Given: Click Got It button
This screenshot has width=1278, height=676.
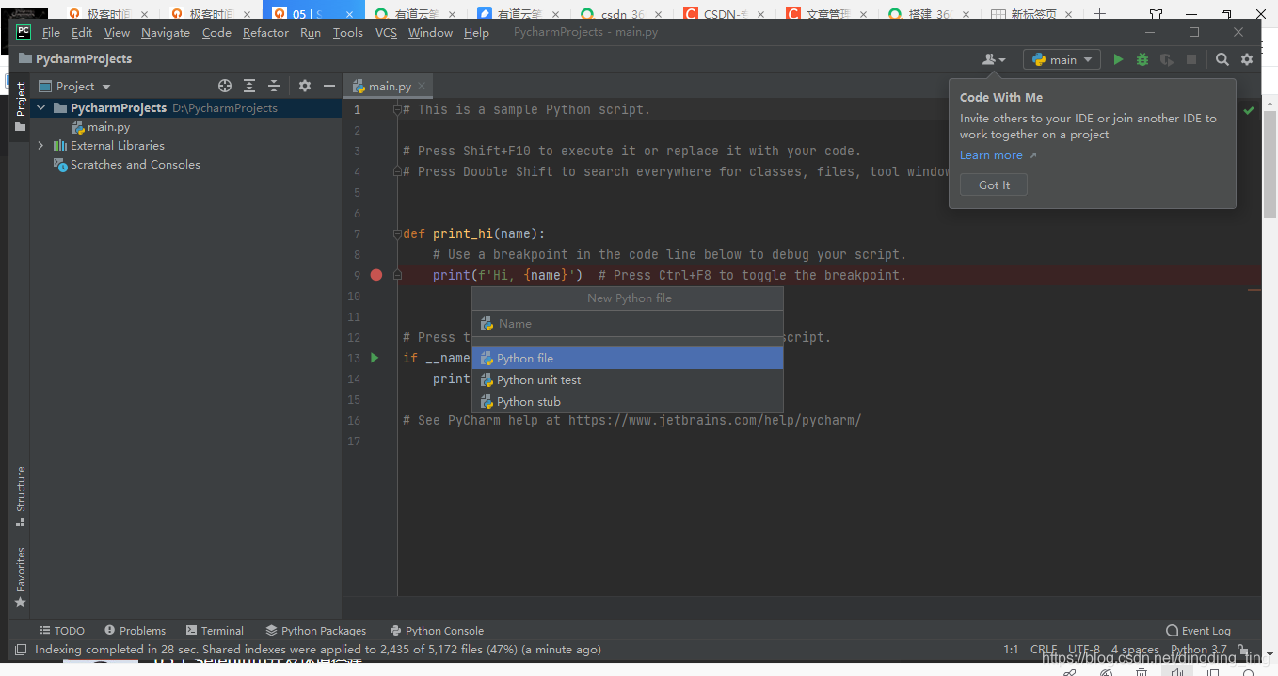Looking at the screenshot, I should click(x=994, y=185).
